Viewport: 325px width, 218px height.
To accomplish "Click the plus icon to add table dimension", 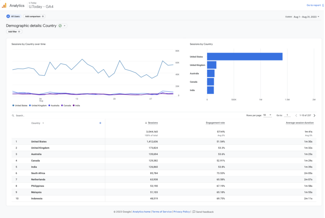I will point(100,123).
